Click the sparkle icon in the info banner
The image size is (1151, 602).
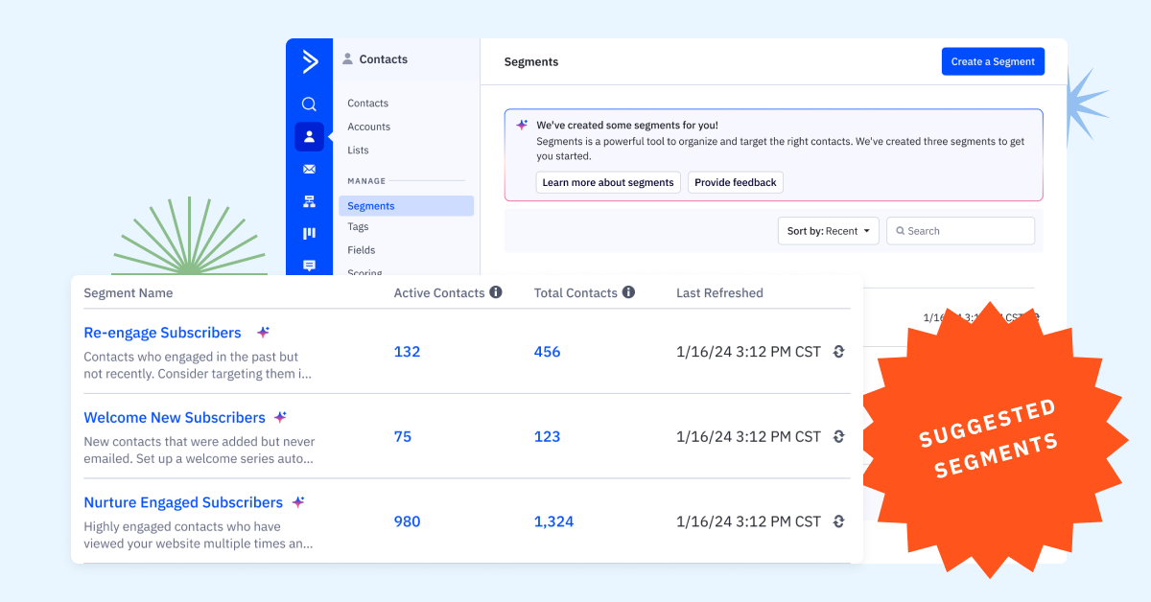click(522, 125)
